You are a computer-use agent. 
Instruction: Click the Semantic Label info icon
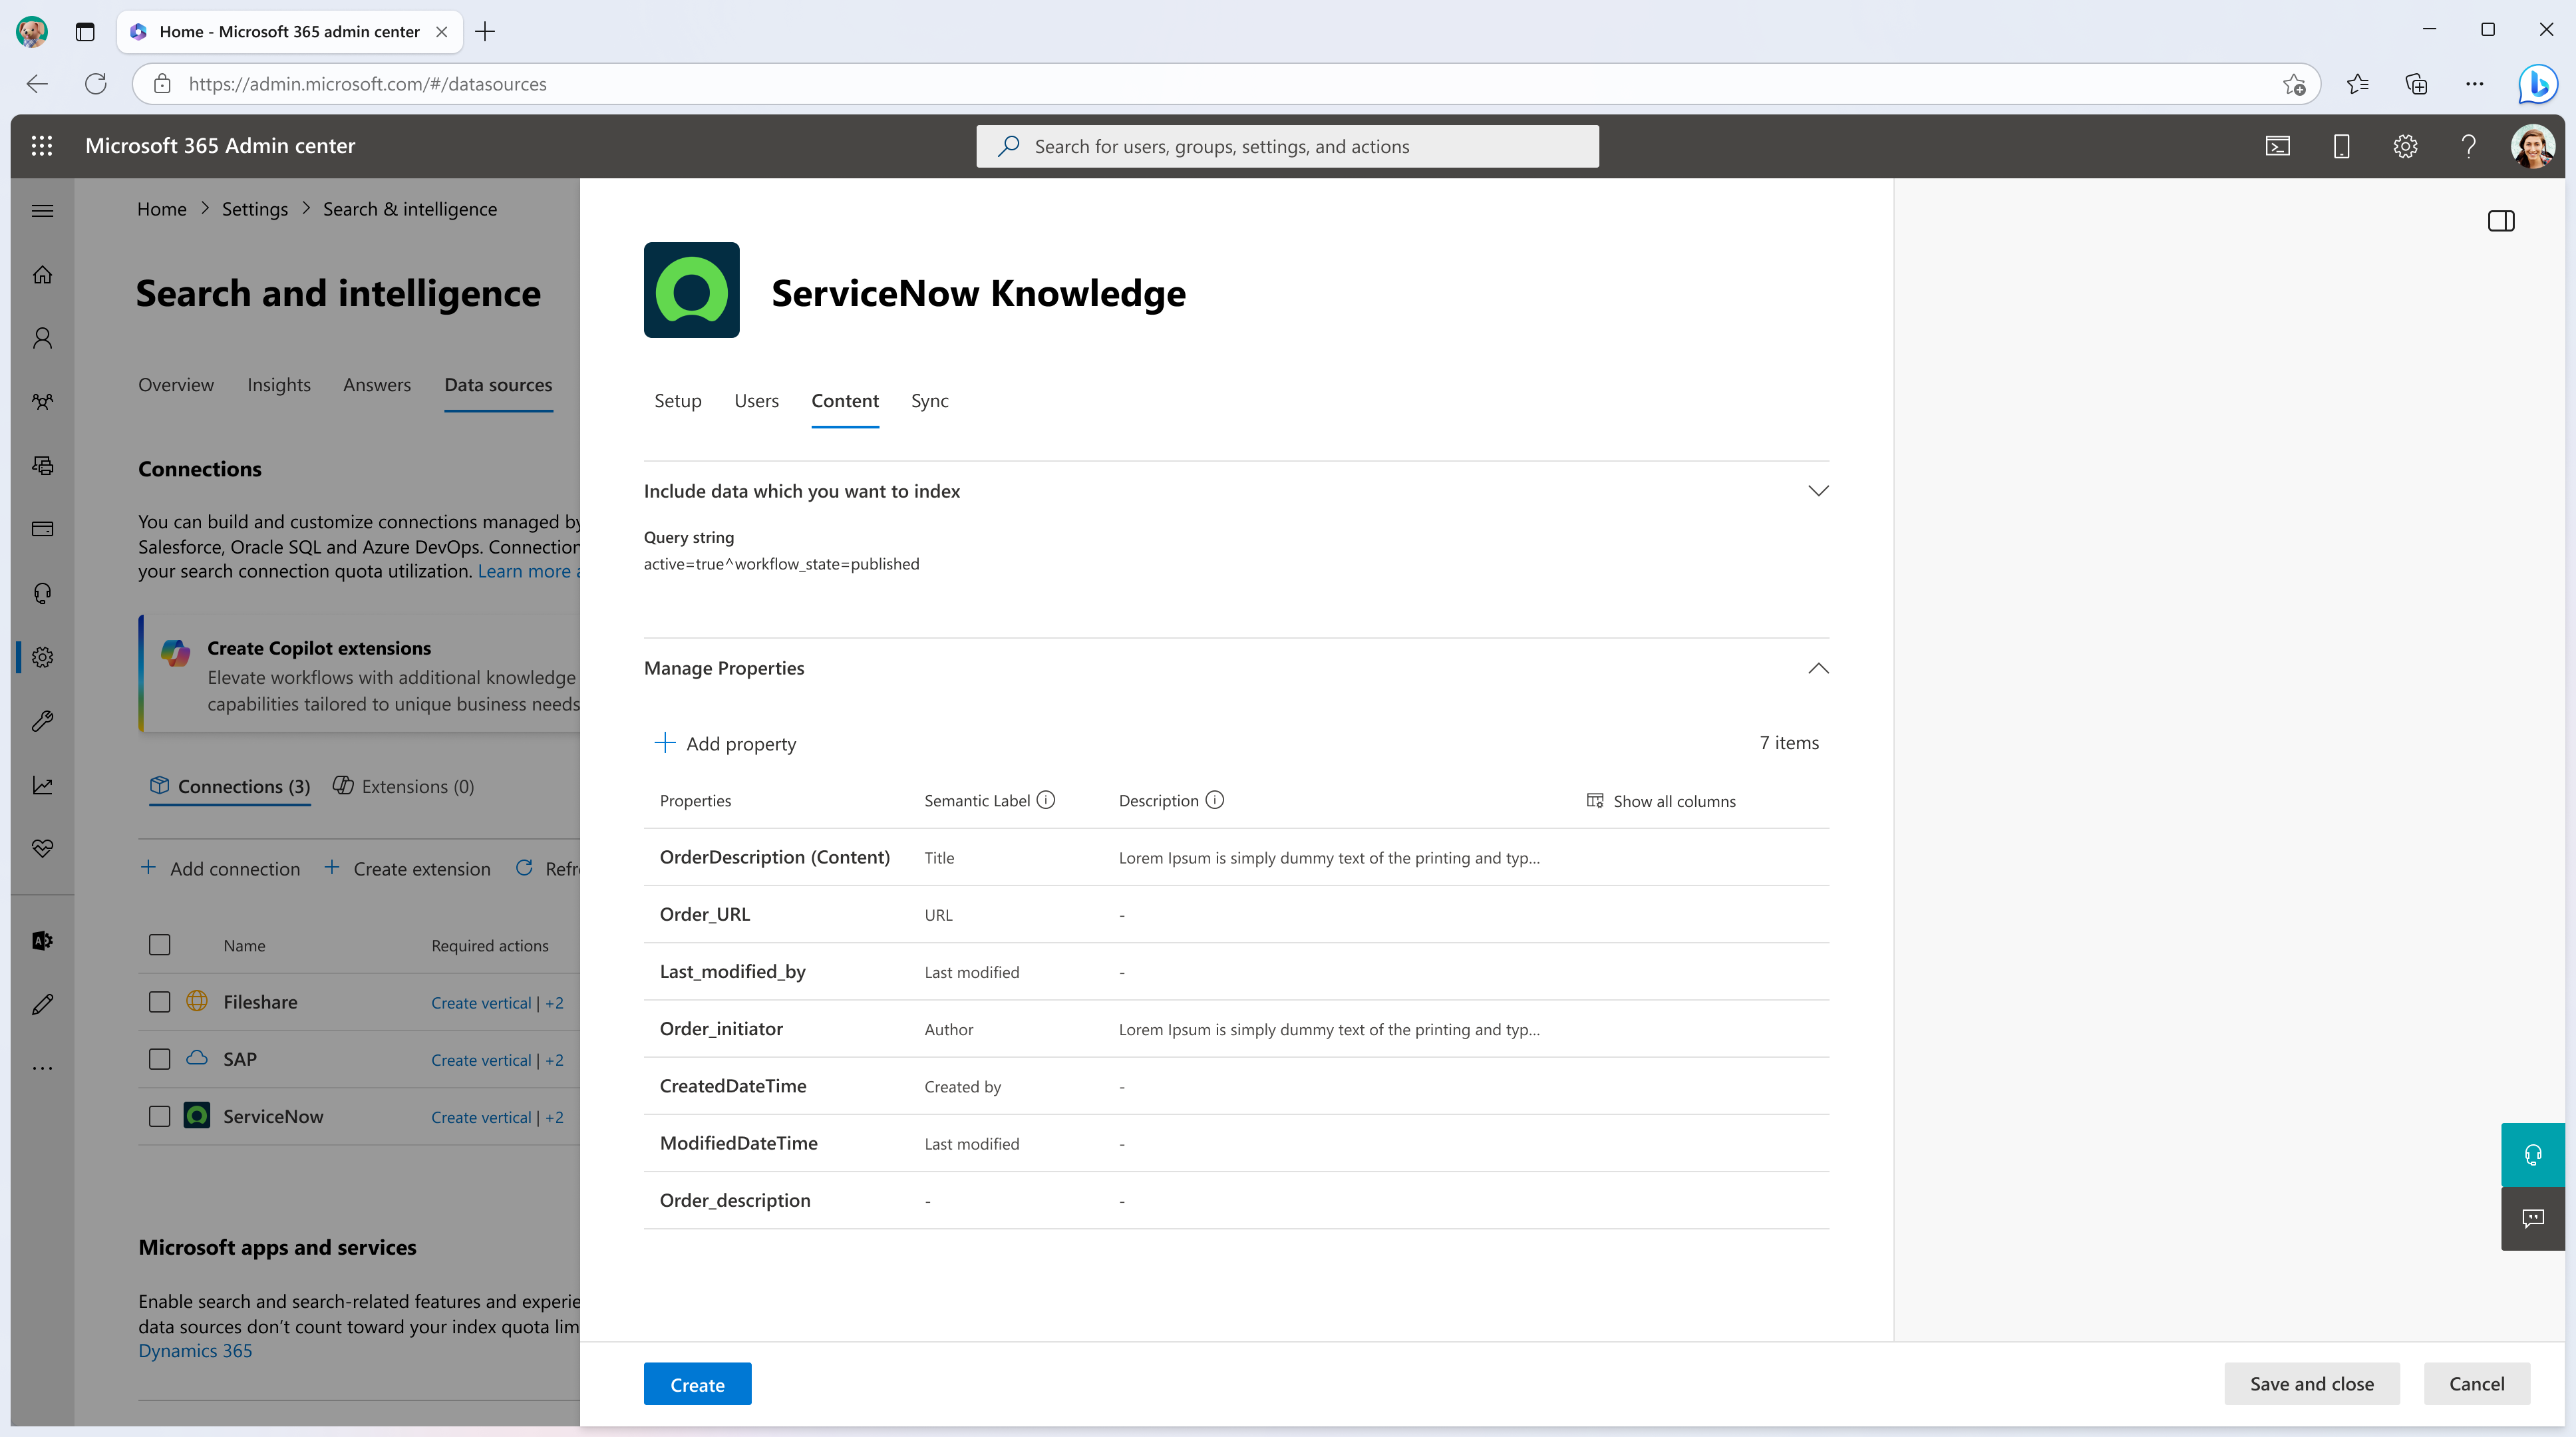point(1046,800)
